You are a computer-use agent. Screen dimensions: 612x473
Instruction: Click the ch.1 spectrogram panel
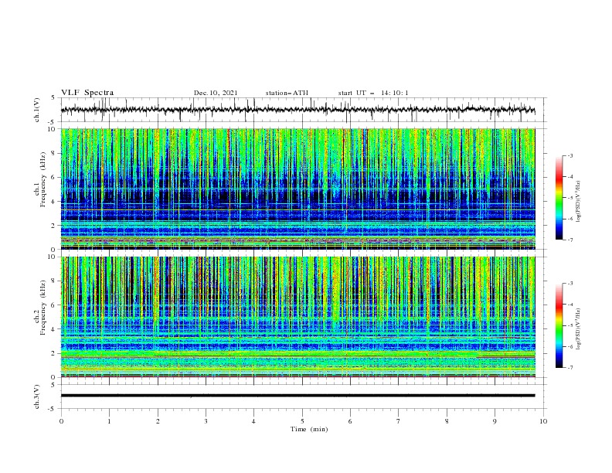click(x=297, y=189)
